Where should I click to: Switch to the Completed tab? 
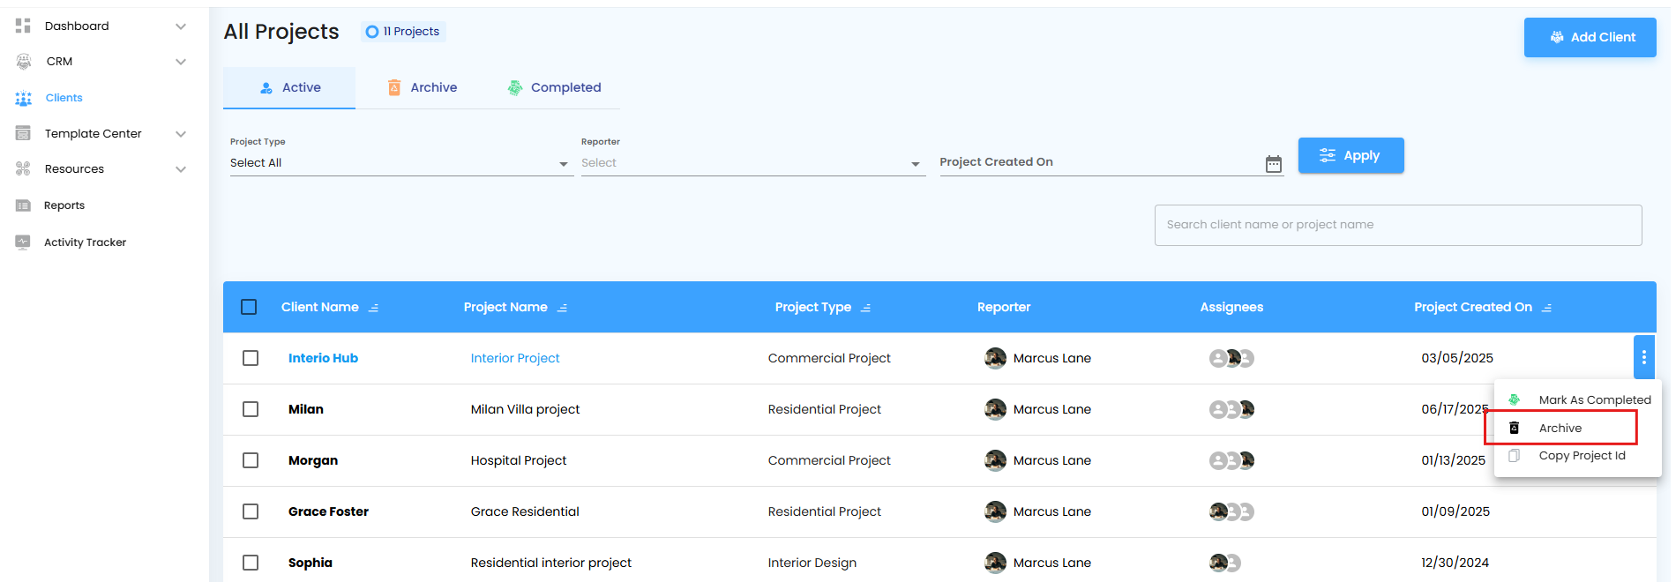(554, 87)
